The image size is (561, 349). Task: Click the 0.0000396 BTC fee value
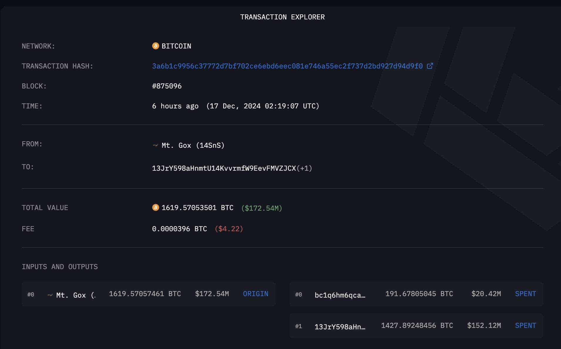coord(179,229)
